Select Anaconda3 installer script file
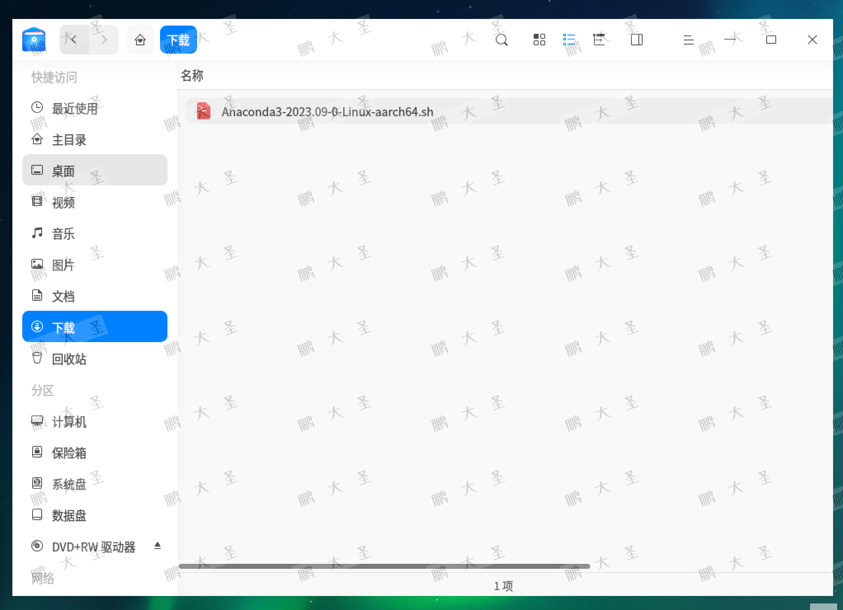This screenshot has height=610, width=843. (327, 112)
